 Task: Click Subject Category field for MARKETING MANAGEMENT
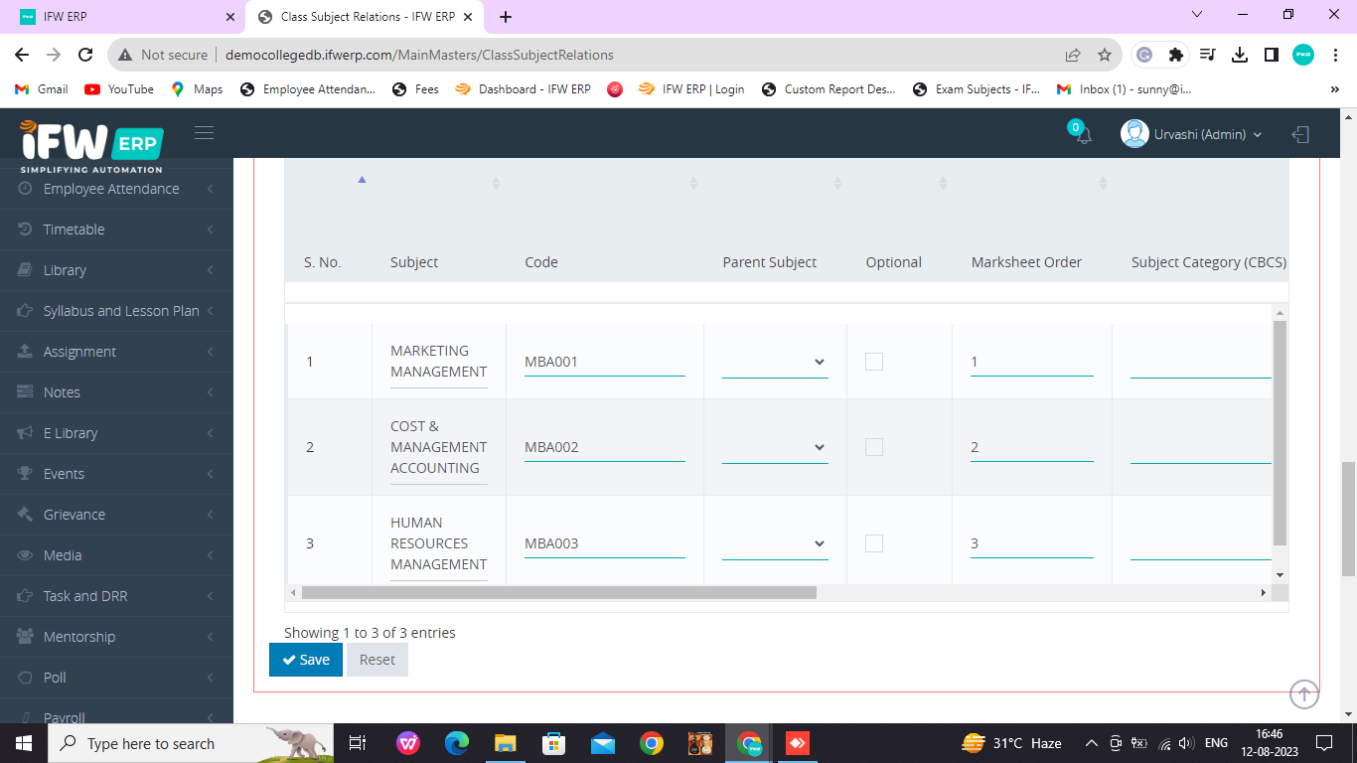[x=1200, y=362]
